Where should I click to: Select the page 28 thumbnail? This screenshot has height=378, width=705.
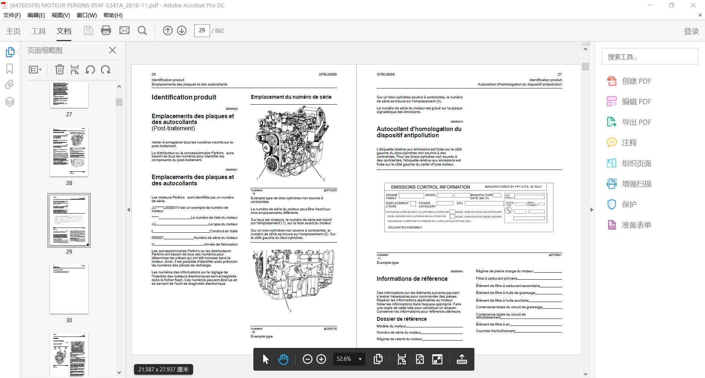pos(69,152)
